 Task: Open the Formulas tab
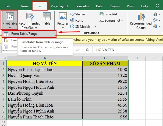click(x=82, y=6)
